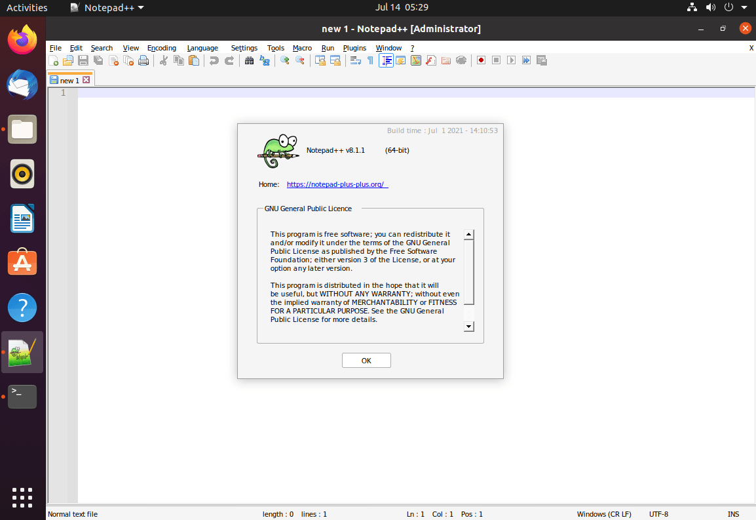The width and height of the screenshot is (756, 520).
Task: Click the licence scrollbar thumb
Action: (468, 272)
